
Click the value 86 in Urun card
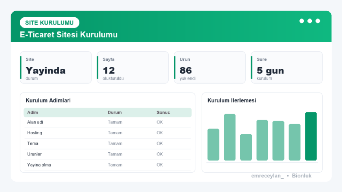click(x=185, y=71)
